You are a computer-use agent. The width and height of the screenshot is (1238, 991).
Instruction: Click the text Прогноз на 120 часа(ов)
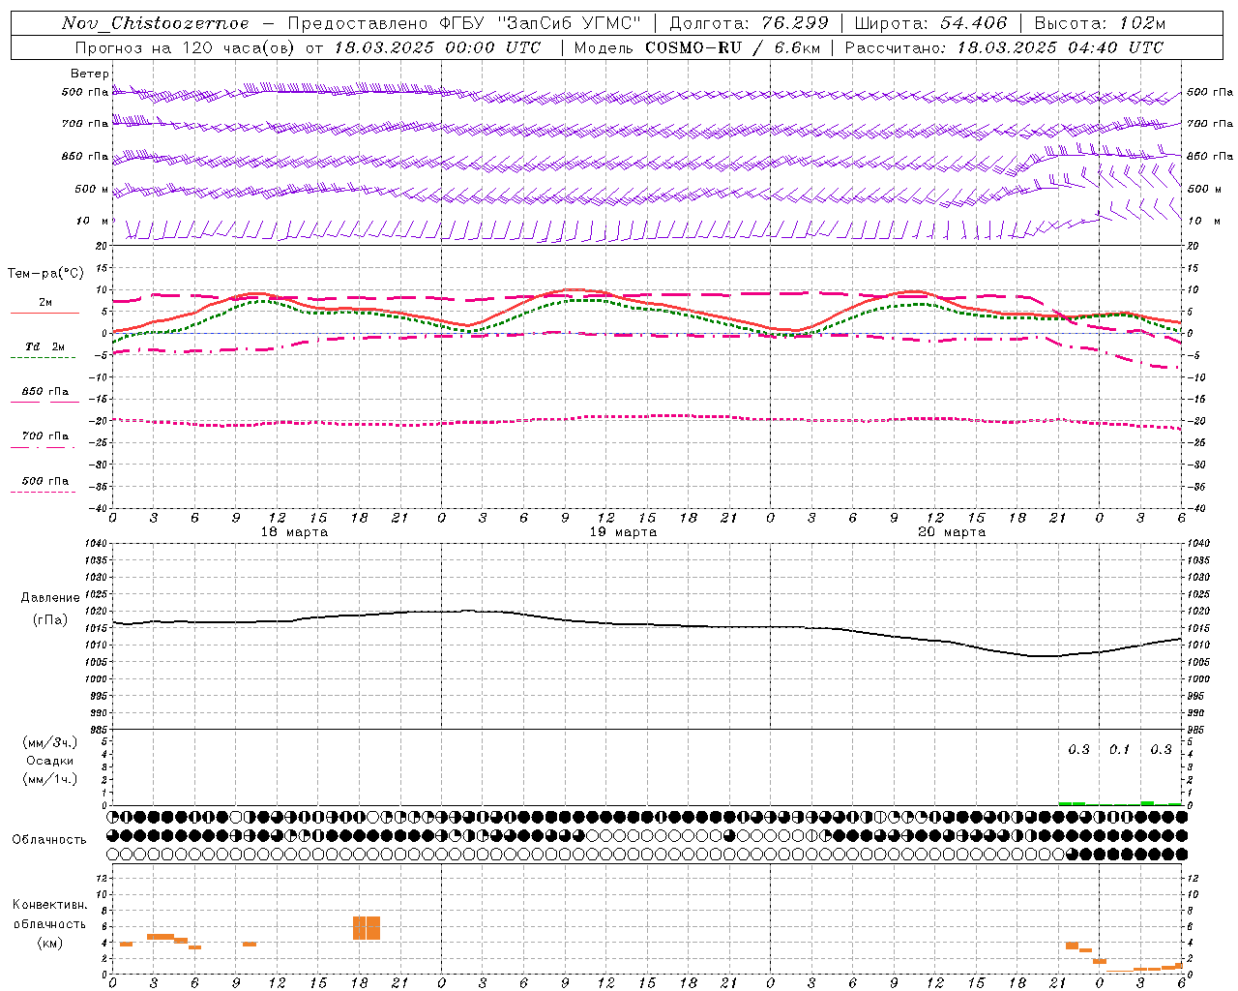click(x=187, y=47)
